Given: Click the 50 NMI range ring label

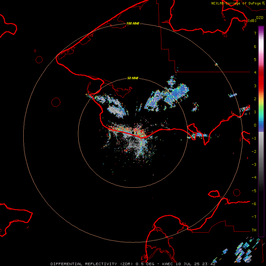Looking at the screenshot, I should click(133, 78).
